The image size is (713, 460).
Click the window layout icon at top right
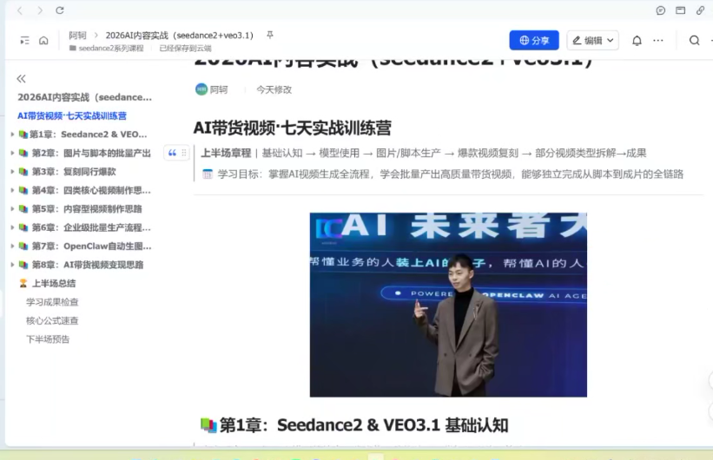tap(680, 10)
